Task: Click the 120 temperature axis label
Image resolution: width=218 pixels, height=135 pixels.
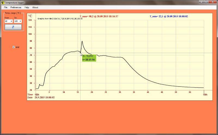Action: (x=30, y=20)
